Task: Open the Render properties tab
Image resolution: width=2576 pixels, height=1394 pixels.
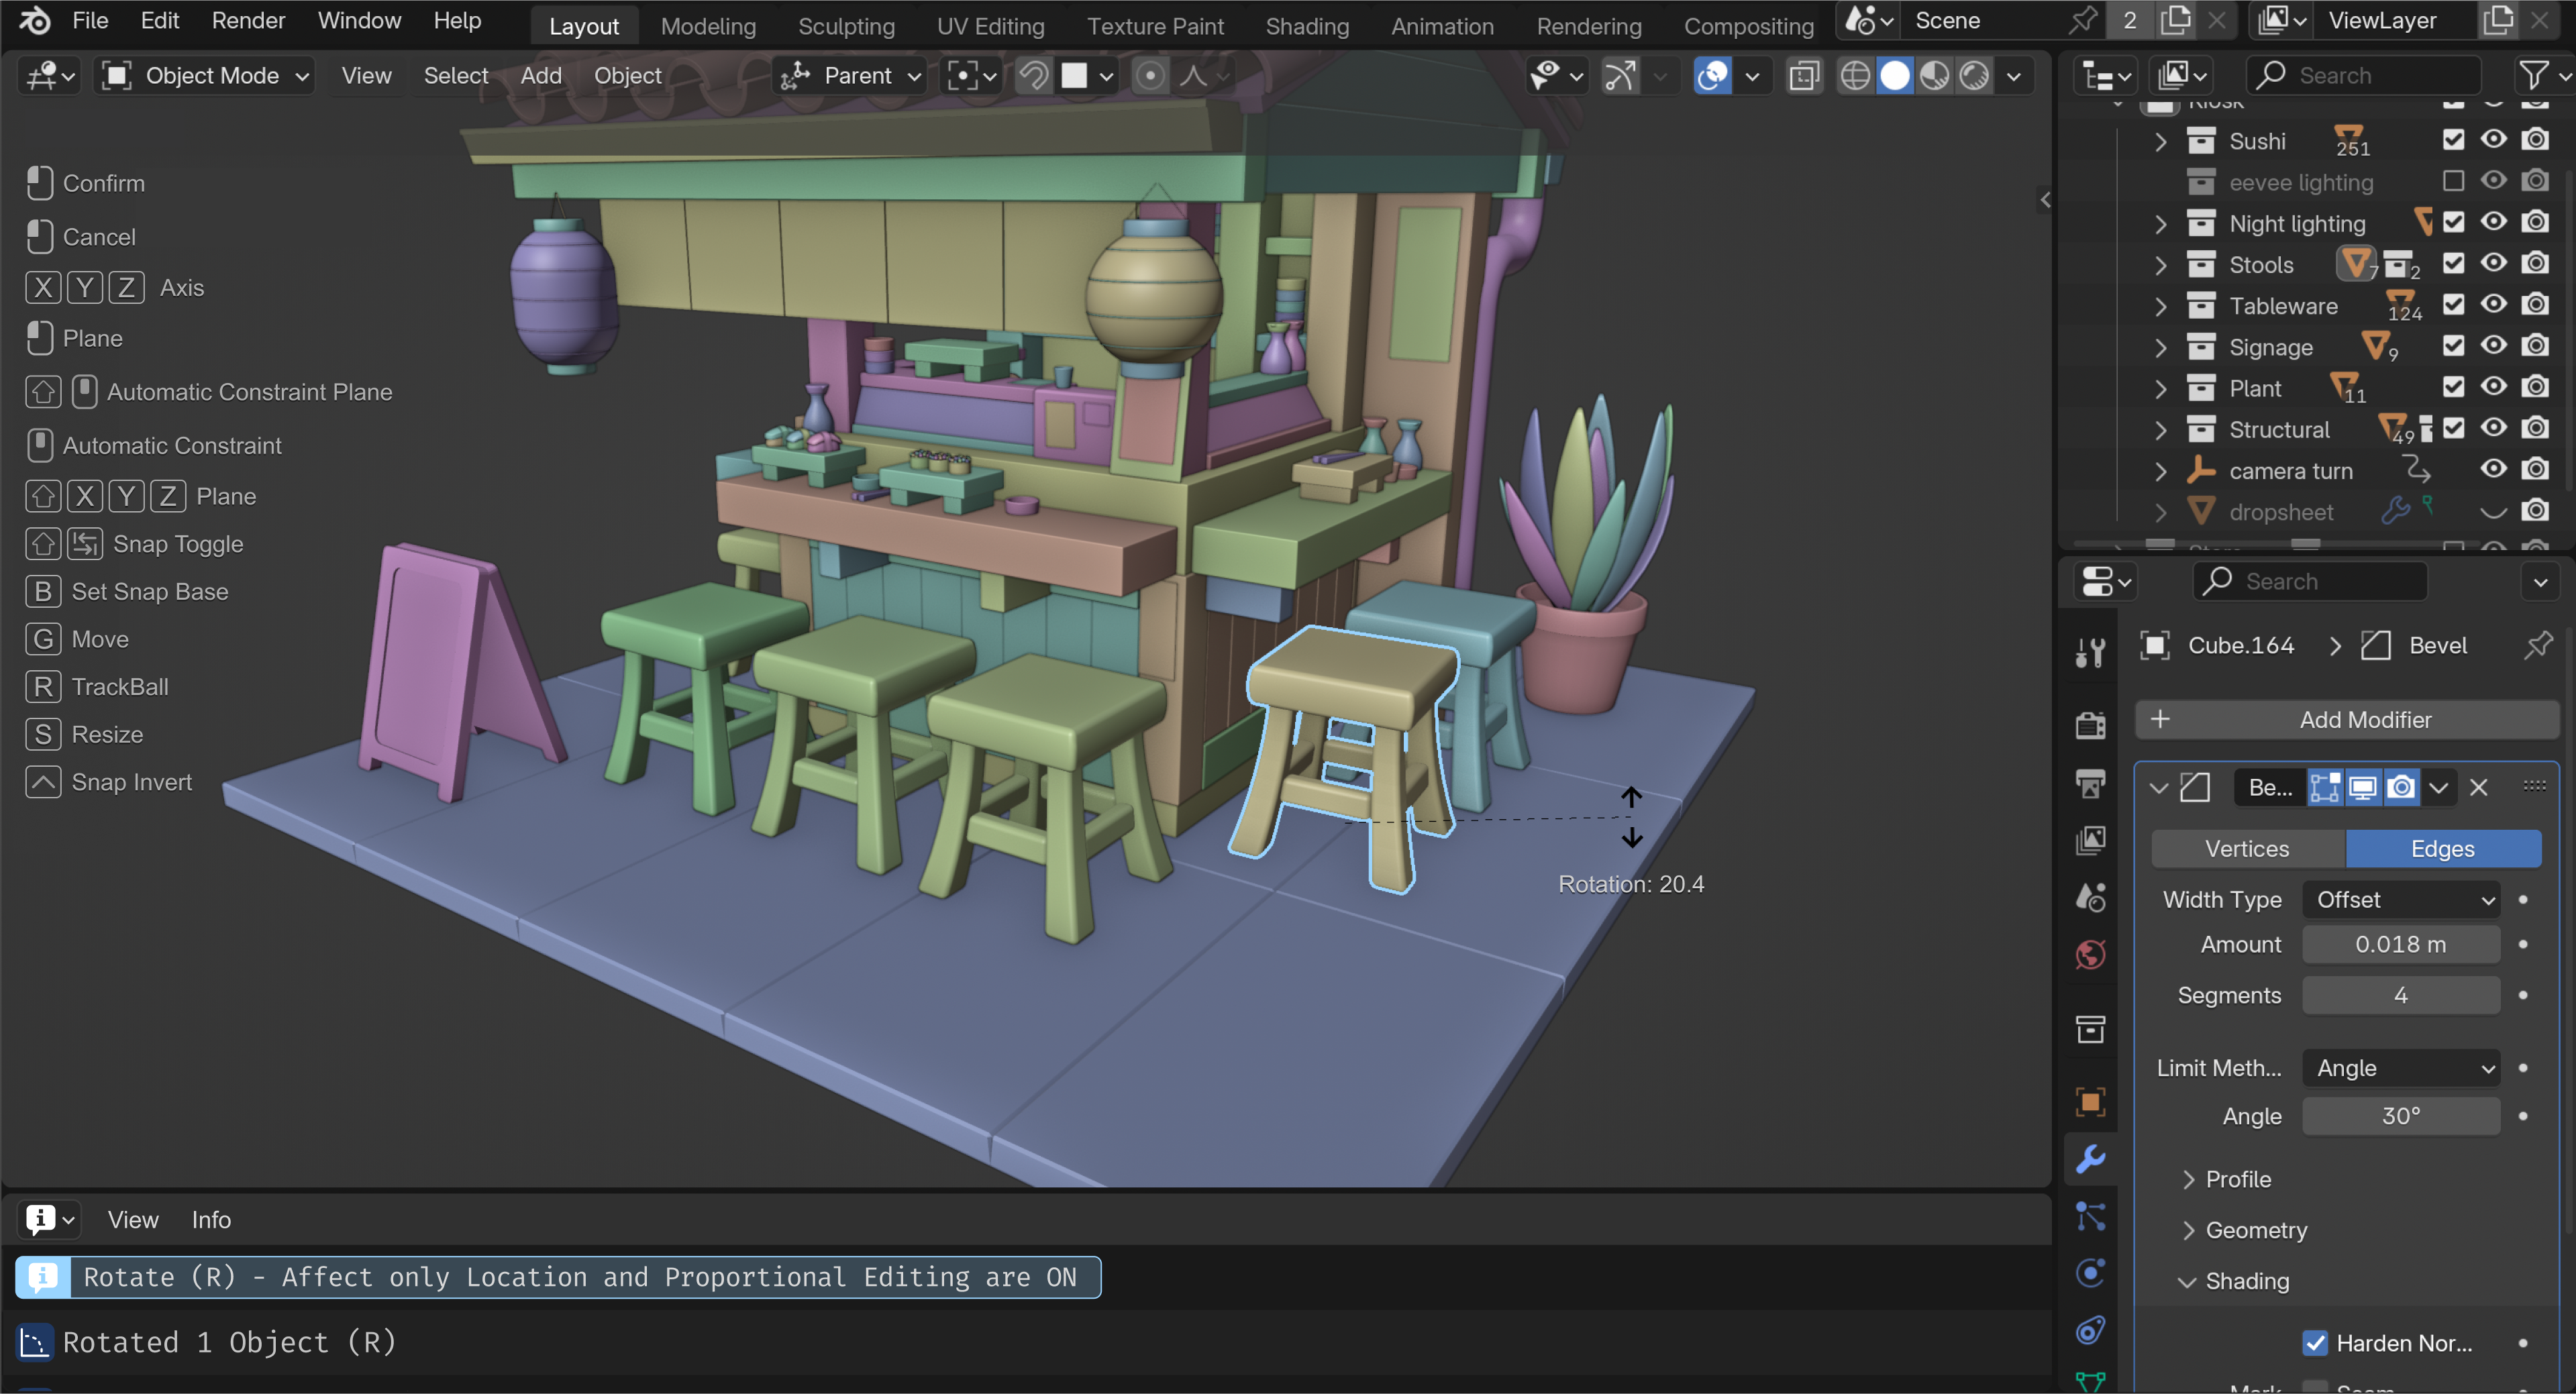Action: [2090, 725]
